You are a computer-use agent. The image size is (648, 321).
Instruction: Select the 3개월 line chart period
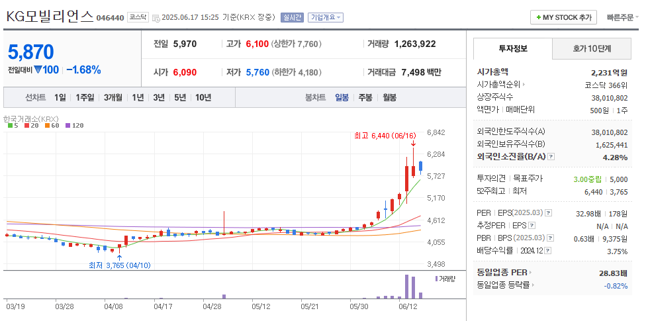pos(113,97)
